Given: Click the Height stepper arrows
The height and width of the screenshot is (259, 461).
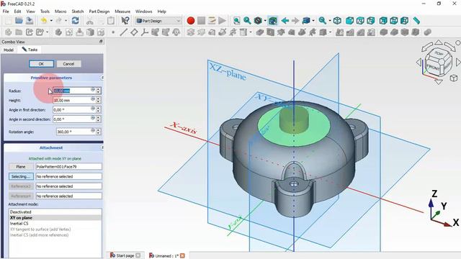Looking at the screenshot, I should coord(99,101).
